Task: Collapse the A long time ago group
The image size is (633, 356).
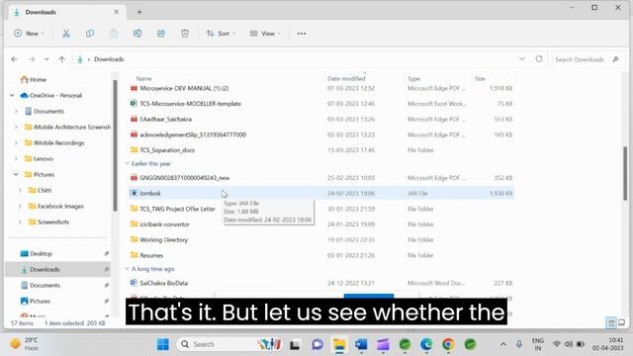Action: coord(128,269)
